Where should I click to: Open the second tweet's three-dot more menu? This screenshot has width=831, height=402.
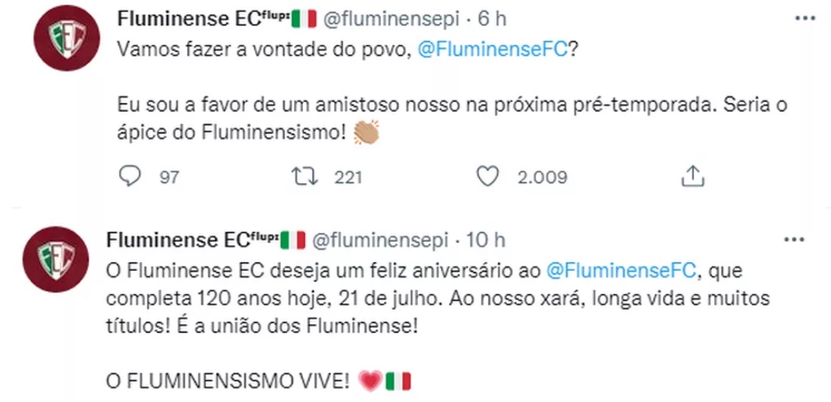794,240
